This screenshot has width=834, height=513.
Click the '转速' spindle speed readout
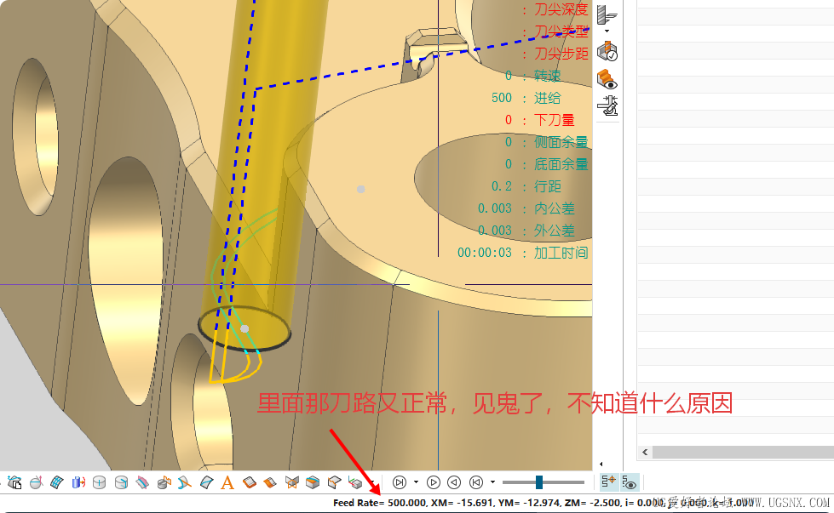tap(547, 76)
